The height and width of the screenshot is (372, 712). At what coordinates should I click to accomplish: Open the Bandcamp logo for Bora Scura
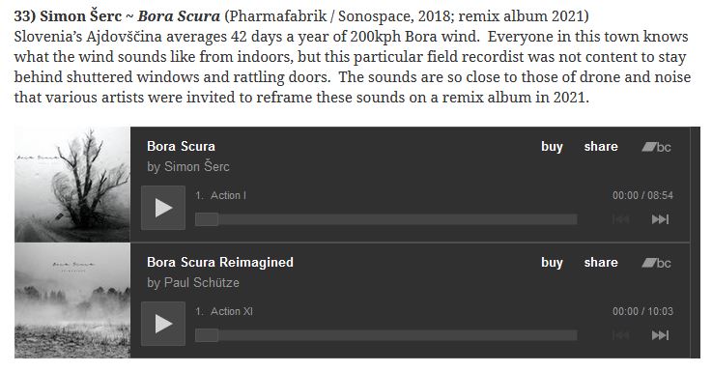(656, 147)
